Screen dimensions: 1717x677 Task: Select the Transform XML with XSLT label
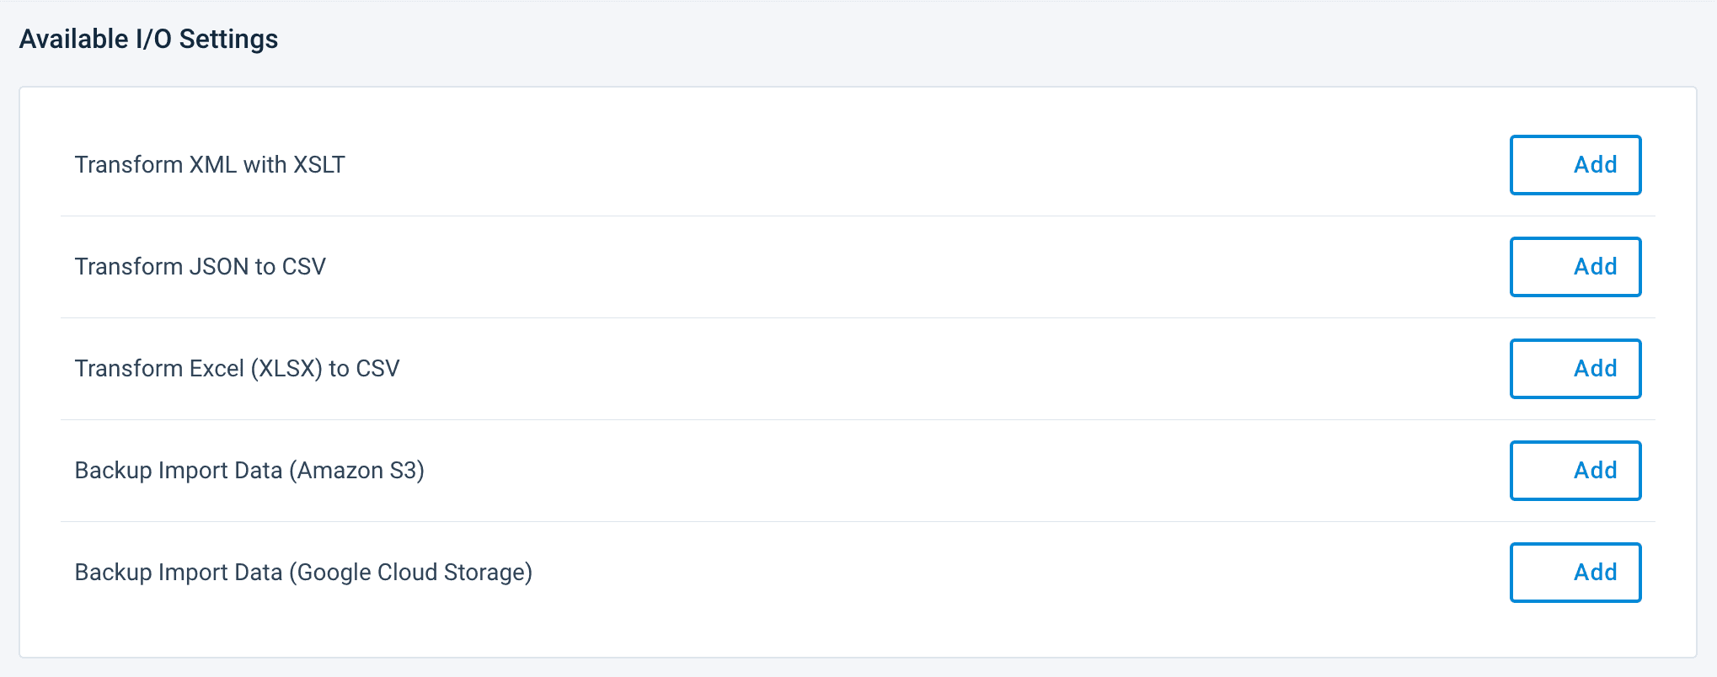point(210,165)
